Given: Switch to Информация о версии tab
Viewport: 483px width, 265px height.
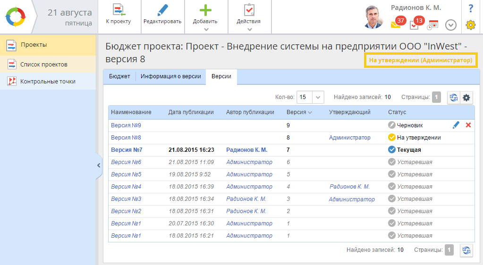Looking at the screenshot, I should (171, 76).
